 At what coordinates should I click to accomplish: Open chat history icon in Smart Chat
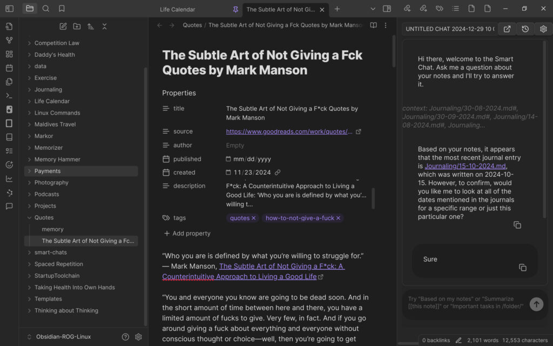(x=525, y=29)
